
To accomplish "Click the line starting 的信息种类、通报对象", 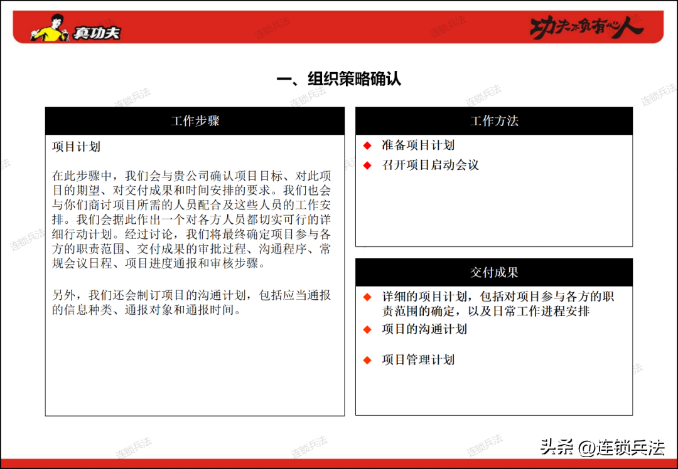I will [146, 310].
